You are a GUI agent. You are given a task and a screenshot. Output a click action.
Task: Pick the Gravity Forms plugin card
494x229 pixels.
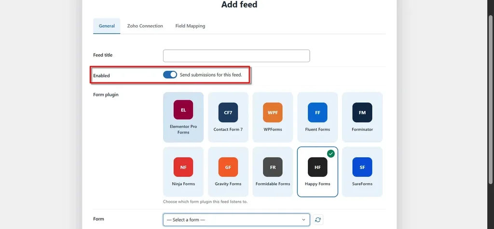[x=228, y=172]
